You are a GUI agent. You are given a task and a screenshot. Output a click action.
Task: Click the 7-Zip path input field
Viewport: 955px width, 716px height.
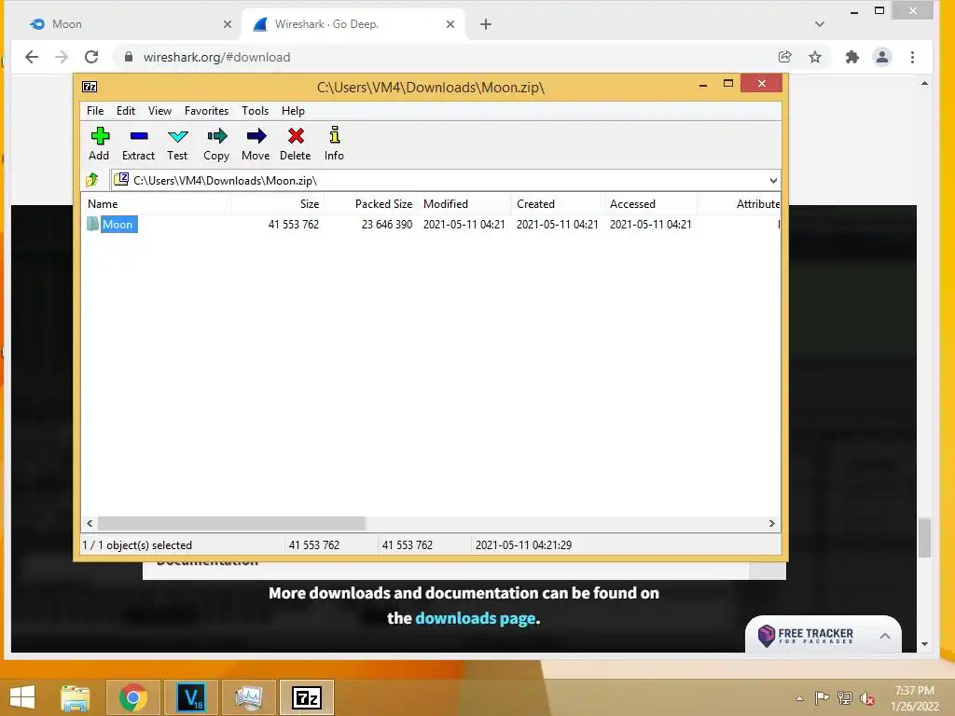pos(445,180)
